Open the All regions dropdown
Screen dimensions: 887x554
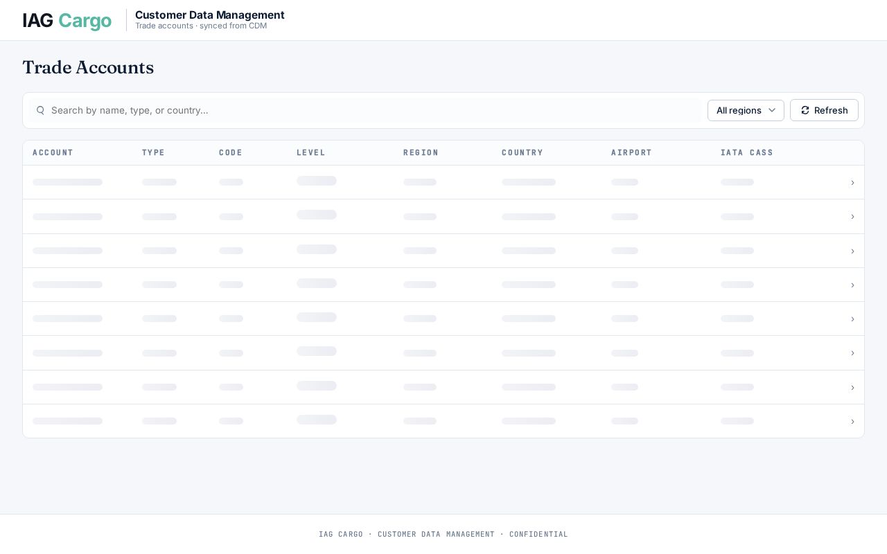[746, 110]
